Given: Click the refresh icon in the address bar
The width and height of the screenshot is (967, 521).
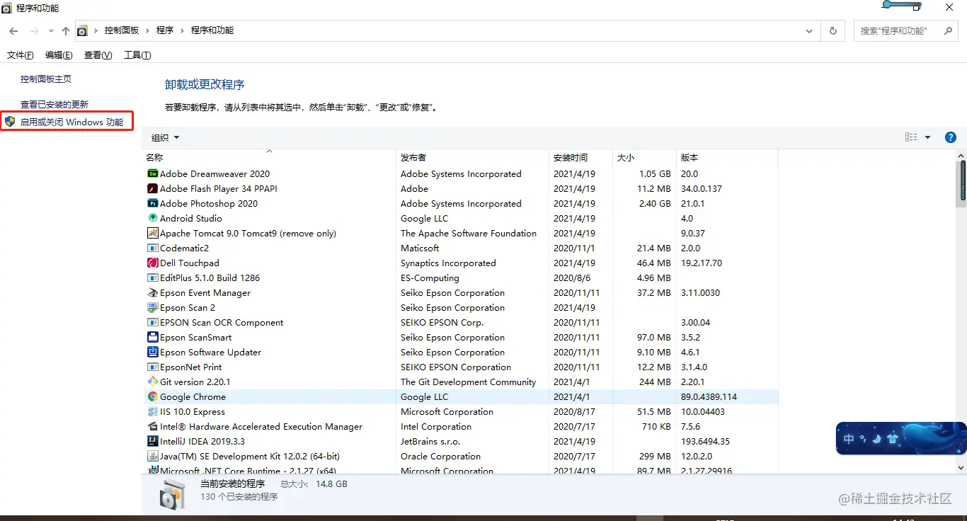Looking at the screenshot, I should click(832, 30).
